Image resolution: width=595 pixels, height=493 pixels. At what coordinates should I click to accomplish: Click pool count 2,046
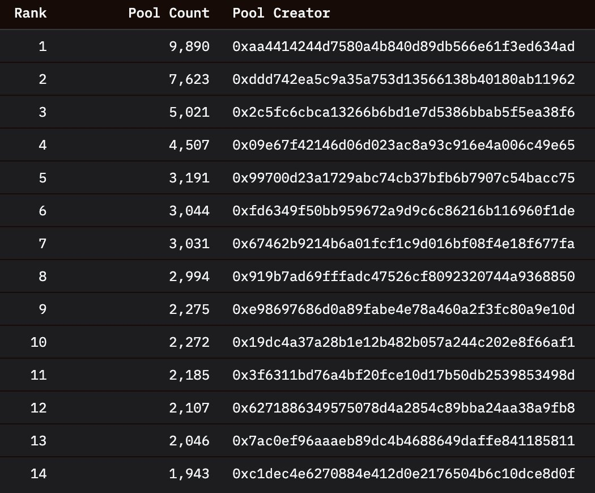point(189,441)
